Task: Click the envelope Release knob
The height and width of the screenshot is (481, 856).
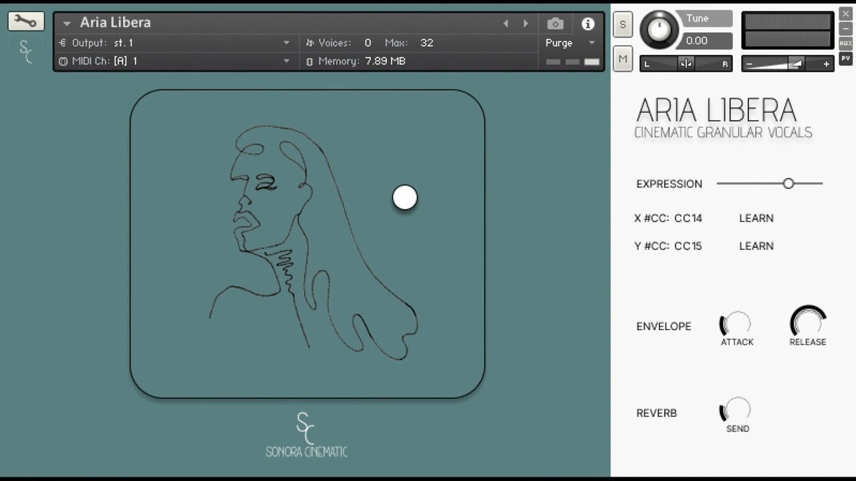Action: coord(808,322)
